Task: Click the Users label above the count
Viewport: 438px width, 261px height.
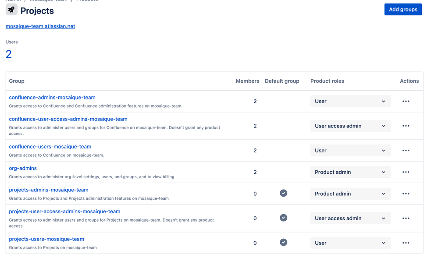Action: [12, 42]
